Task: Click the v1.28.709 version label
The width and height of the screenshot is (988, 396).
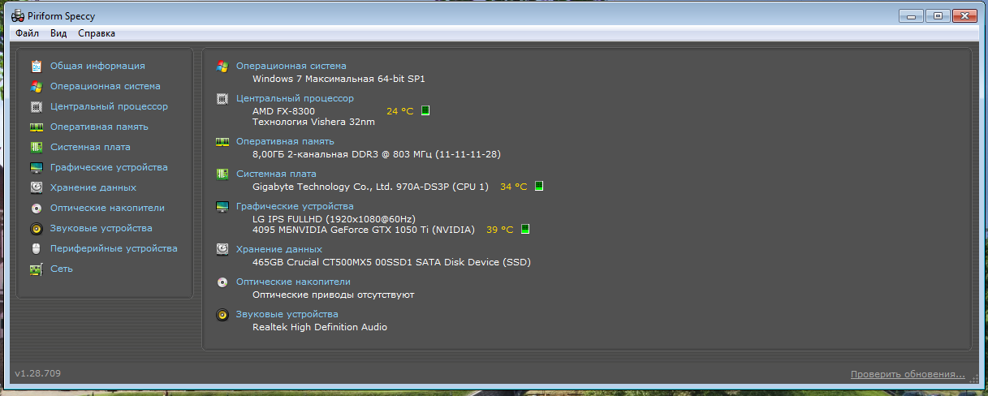Action: click(37, 373)
